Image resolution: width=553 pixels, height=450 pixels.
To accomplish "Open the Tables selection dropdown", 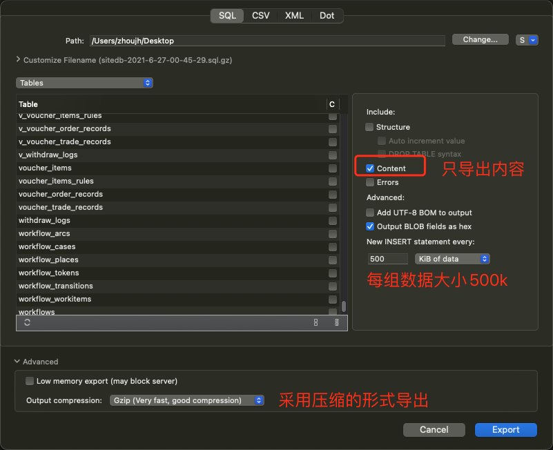I will 84,83.
